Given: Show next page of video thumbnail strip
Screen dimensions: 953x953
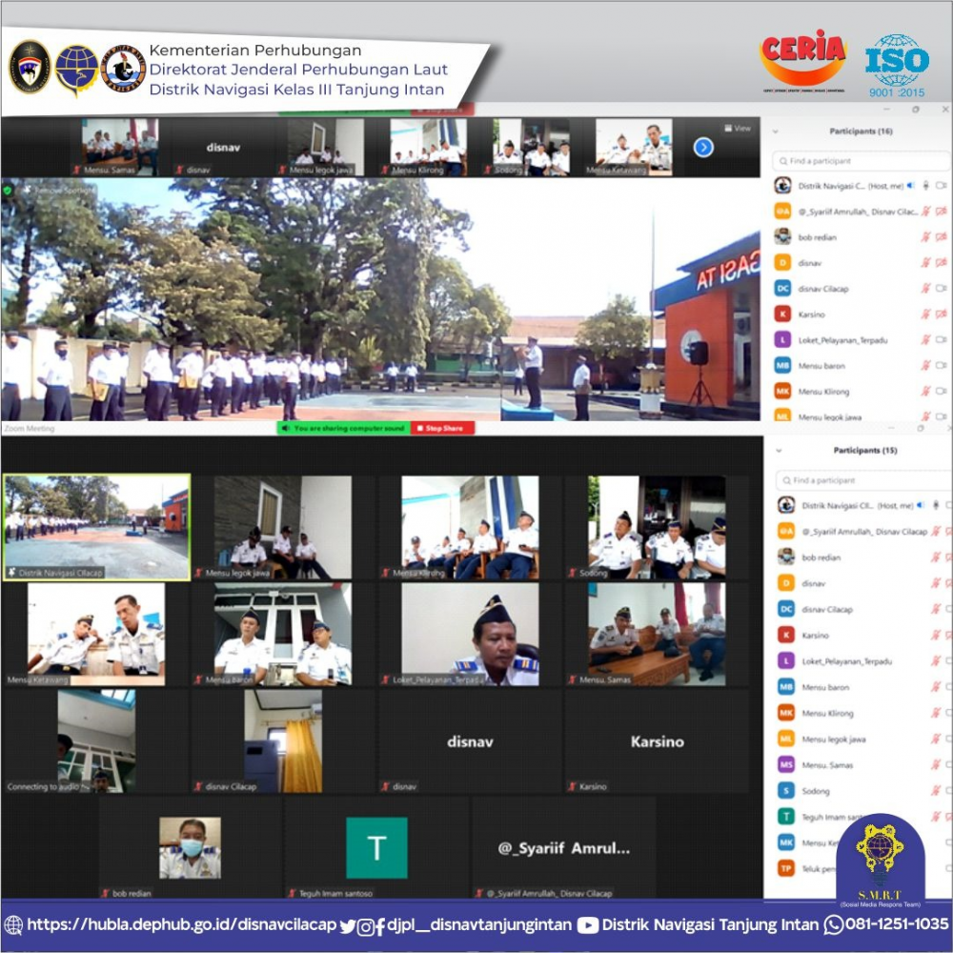Looking at the screenshot, I should 703,147.
